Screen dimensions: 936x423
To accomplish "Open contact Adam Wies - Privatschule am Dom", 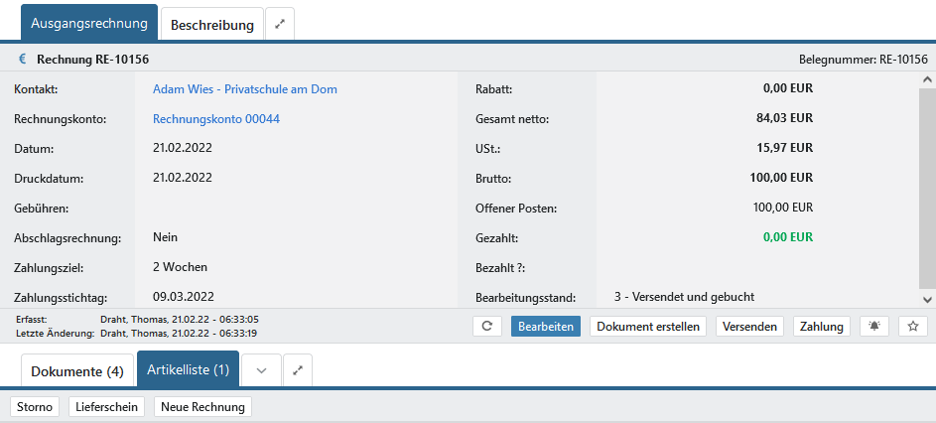I will click(244, 89).
